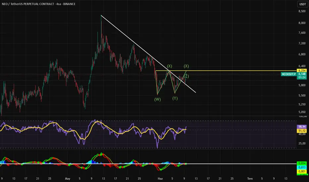The height and width of the screenshot is (182, 309).
Task: Click the 5,050 price scale label
Action: (302, 112)
